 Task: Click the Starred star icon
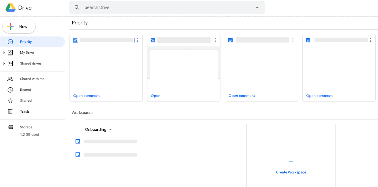click(x=10, y=101)
